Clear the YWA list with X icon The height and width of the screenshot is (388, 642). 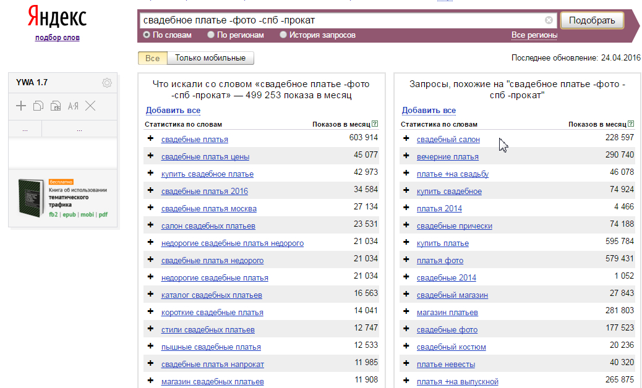point(90,106)
